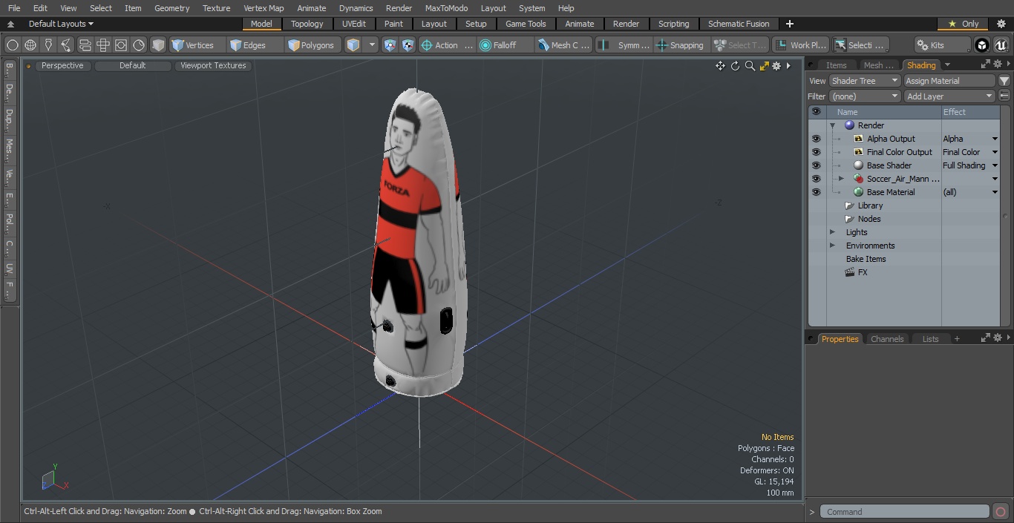Click the viewport pan (move) icon
The image size is (1014, 523).
(x=720, y=66)
